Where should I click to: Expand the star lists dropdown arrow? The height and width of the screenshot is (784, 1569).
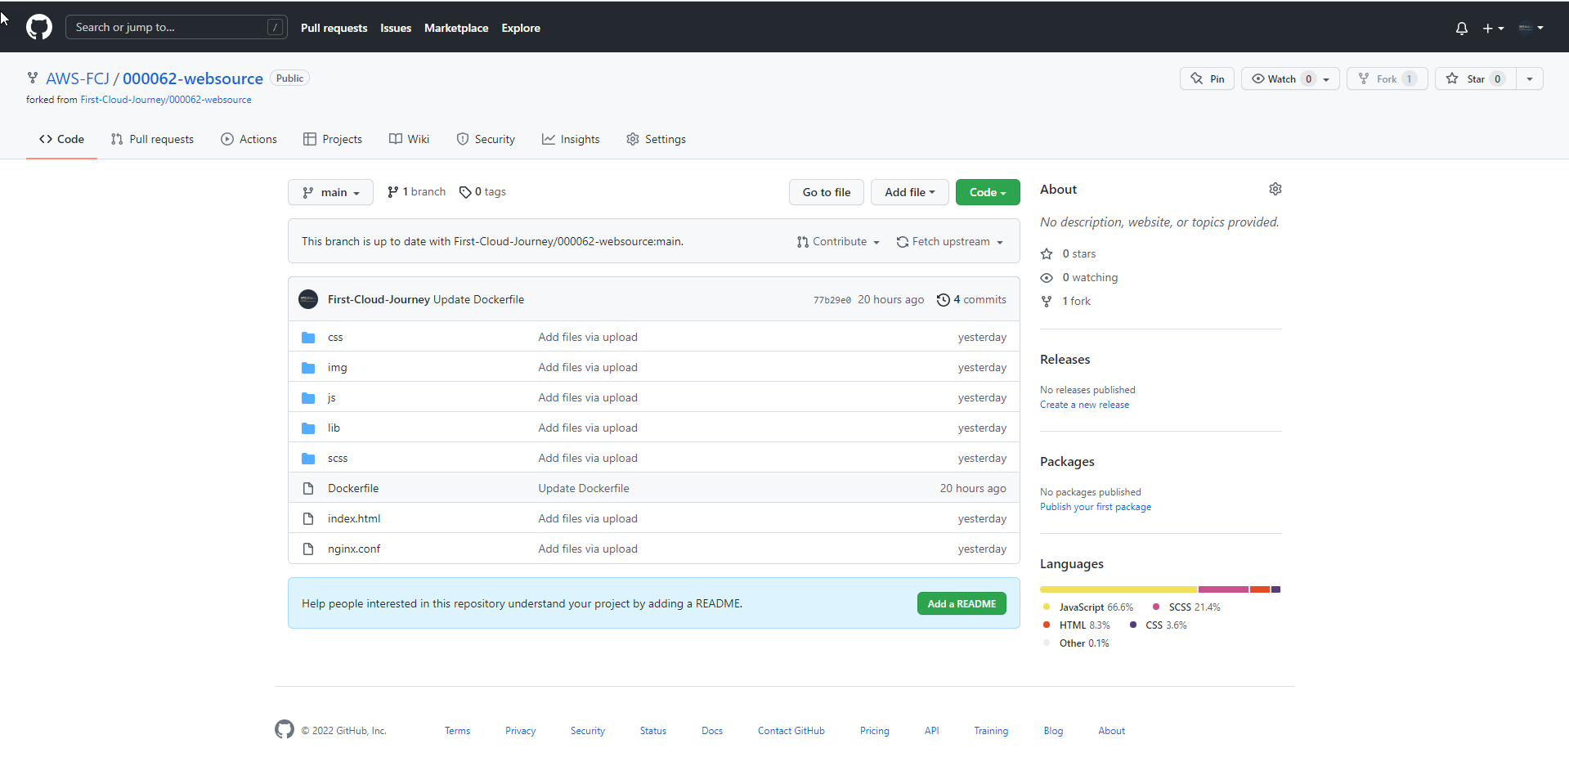pos(1530,78)
